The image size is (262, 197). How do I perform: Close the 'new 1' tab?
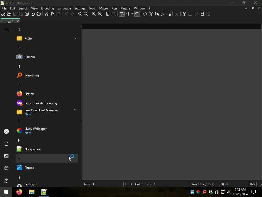pyautogui.click(x=18, y=21)
